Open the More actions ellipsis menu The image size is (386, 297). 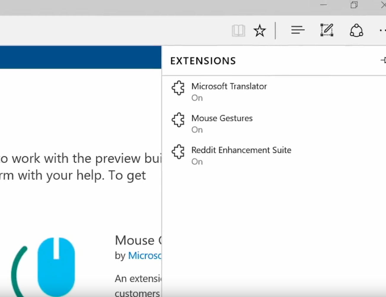point(382,30)
